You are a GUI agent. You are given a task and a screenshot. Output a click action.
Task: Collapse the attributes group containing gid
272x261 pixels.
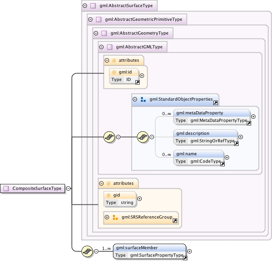(102, 183)
